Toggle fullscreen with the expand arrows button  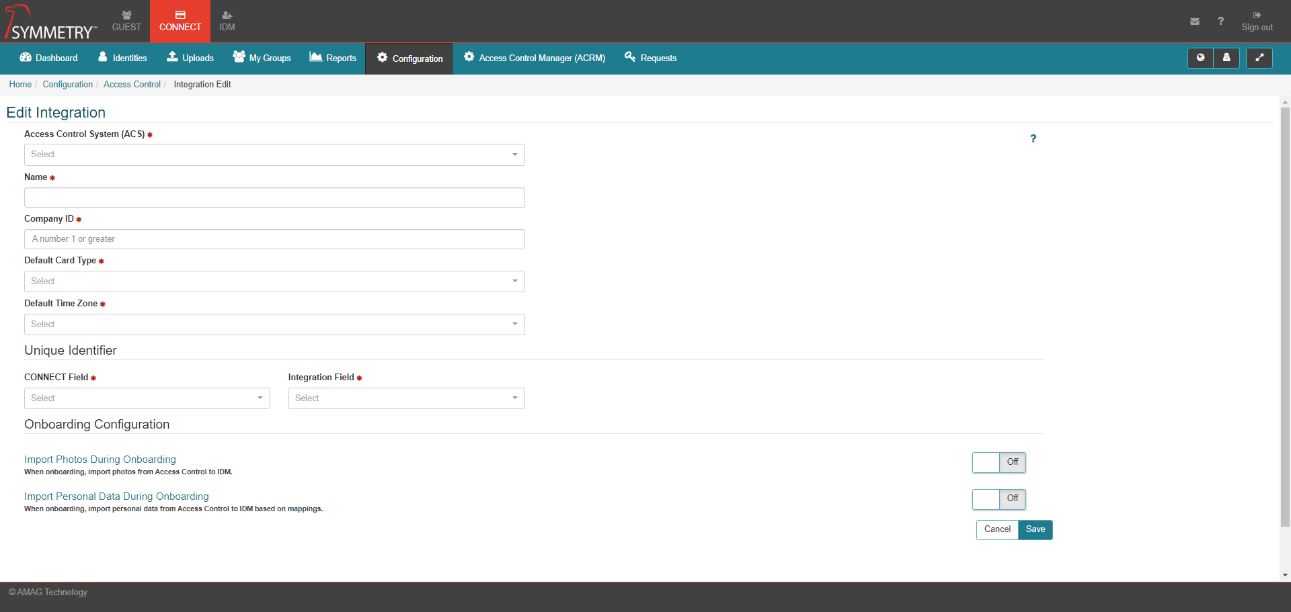click(x=1259, y=58)
